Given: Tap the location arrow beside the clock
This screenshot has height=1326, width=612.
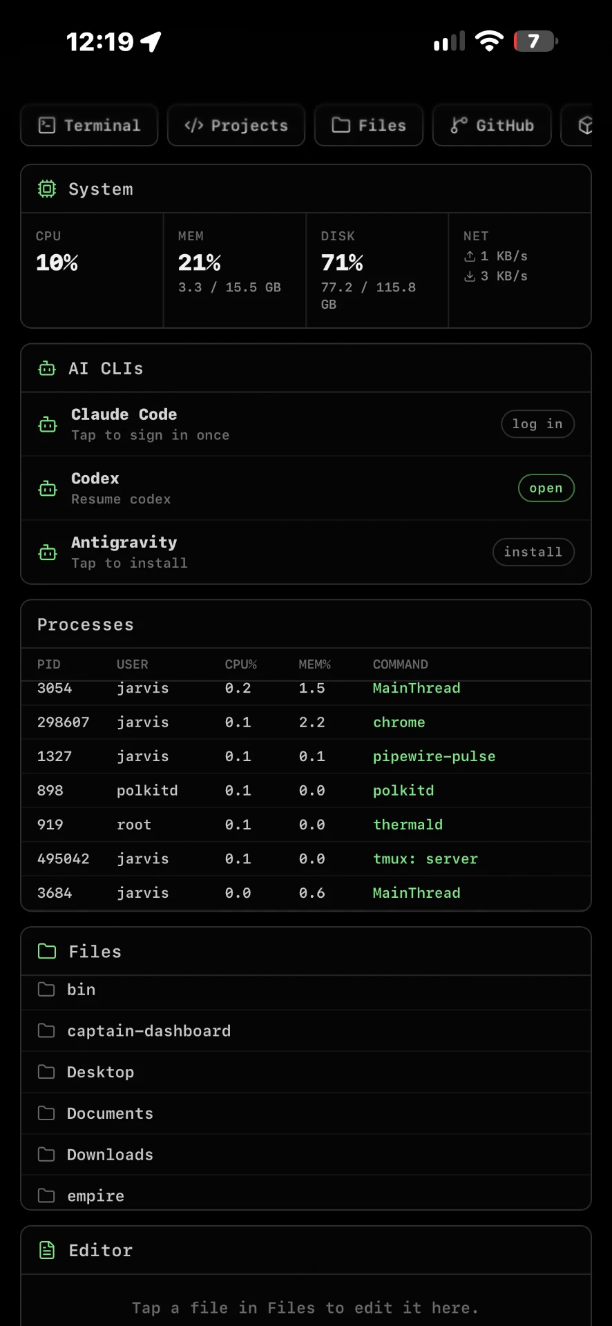Looking at the screenshot, I should click(x=151, y=41).
